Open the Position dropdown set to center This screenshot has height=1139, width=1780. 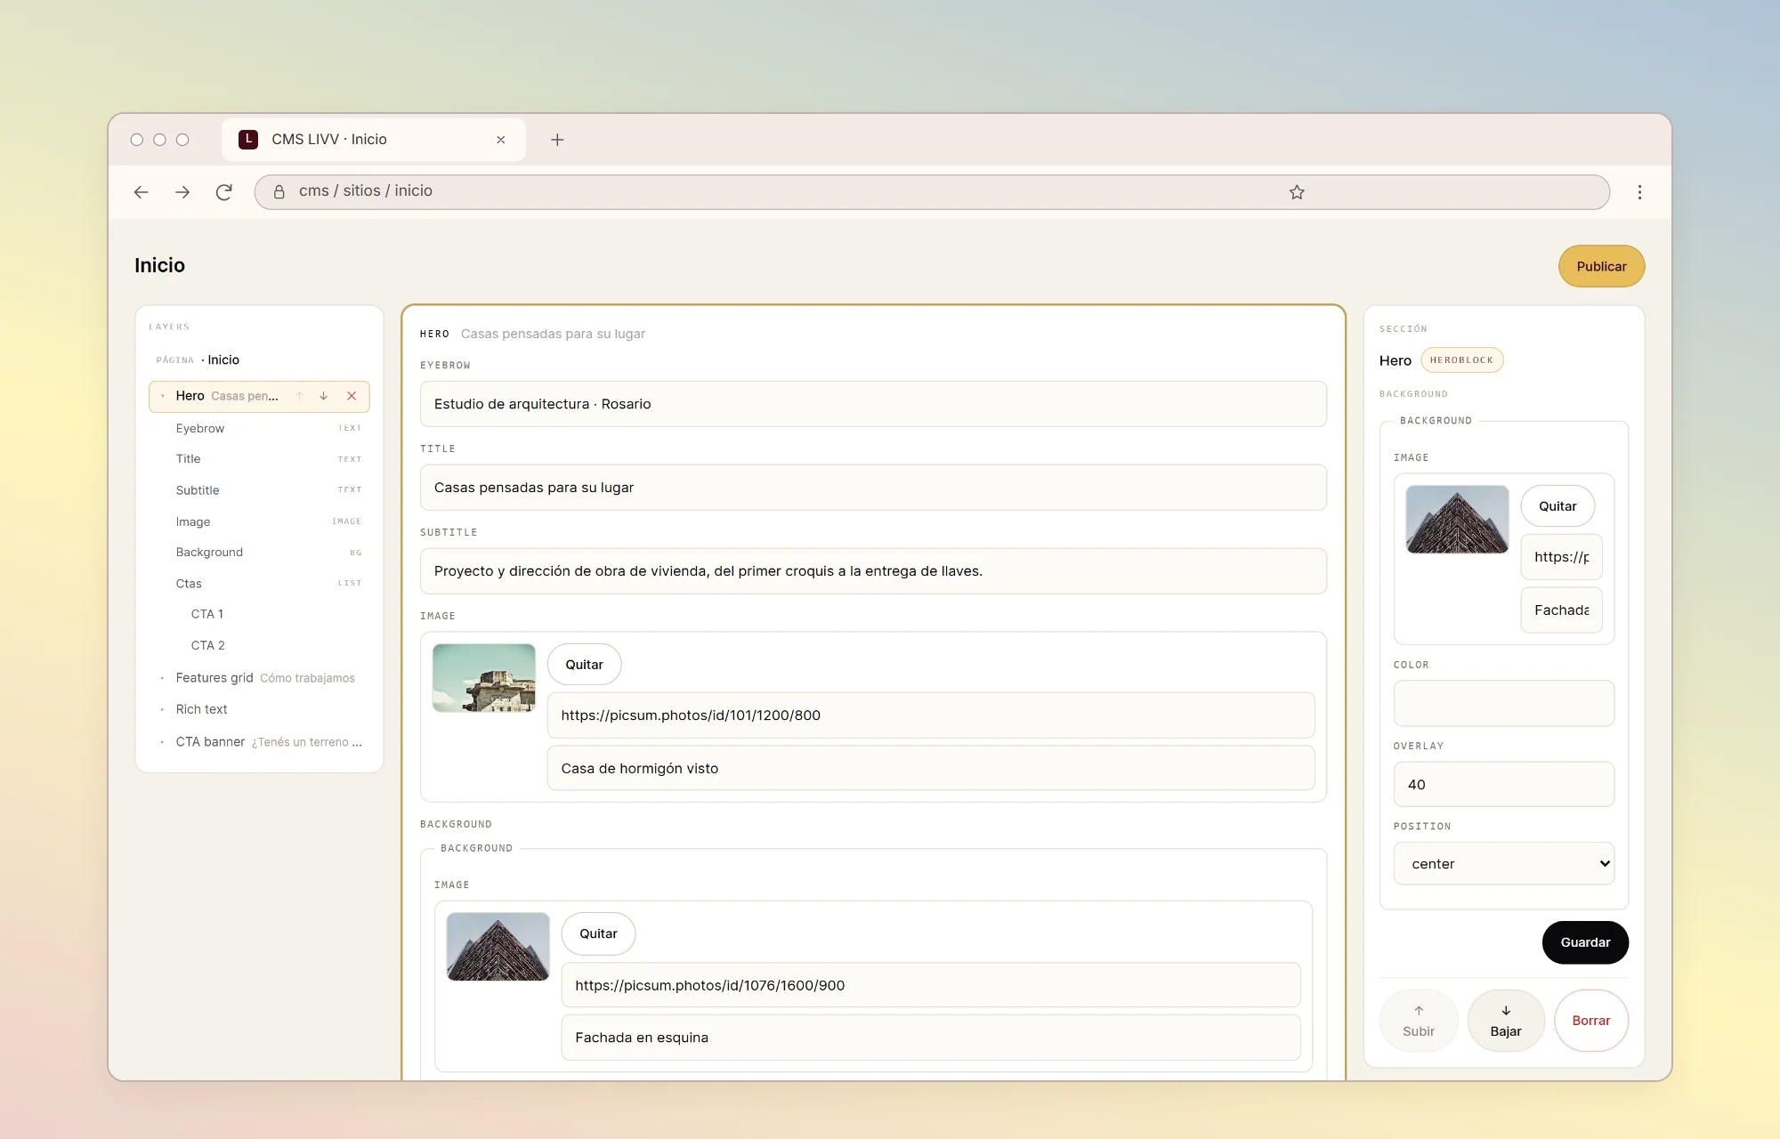(x=1503, y=863)
